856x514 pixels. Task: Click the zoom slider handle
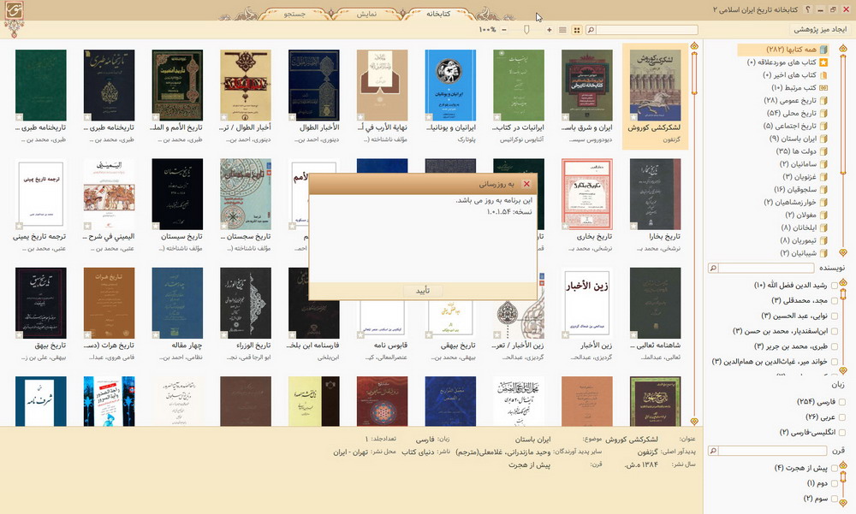click(x=526, y=30)
